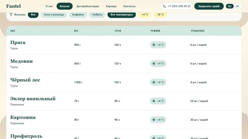Click snowflake icon in Чёрный лес row
This screenshot has height=139, width=248.
pos(154,82)
